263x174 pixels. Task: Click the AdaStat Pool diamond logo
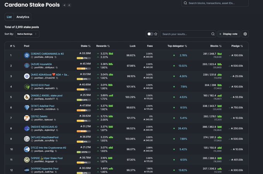pos(27,107)
